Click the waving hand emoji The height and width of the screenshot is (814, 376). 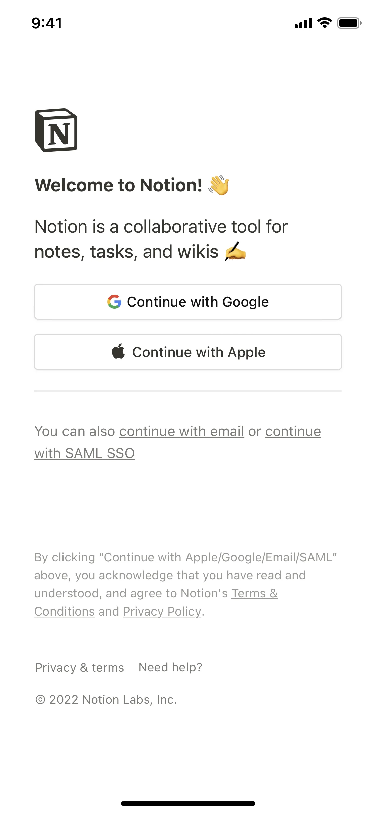click(219, 185)
